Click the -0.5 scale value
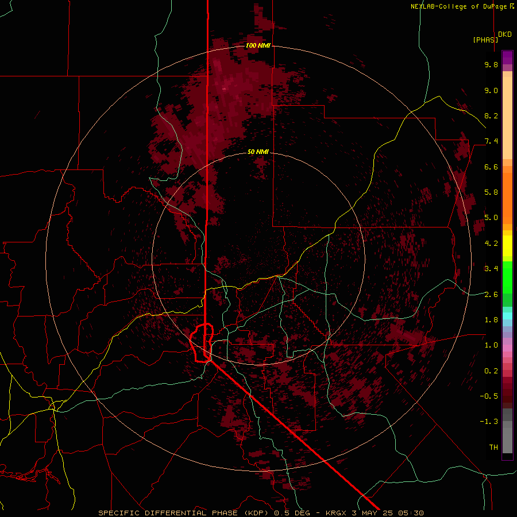This screenshot has height=517, width=517. coord(489,396)
